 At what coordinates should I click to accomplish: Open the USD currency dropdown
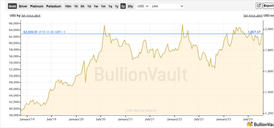pos(143,6)
